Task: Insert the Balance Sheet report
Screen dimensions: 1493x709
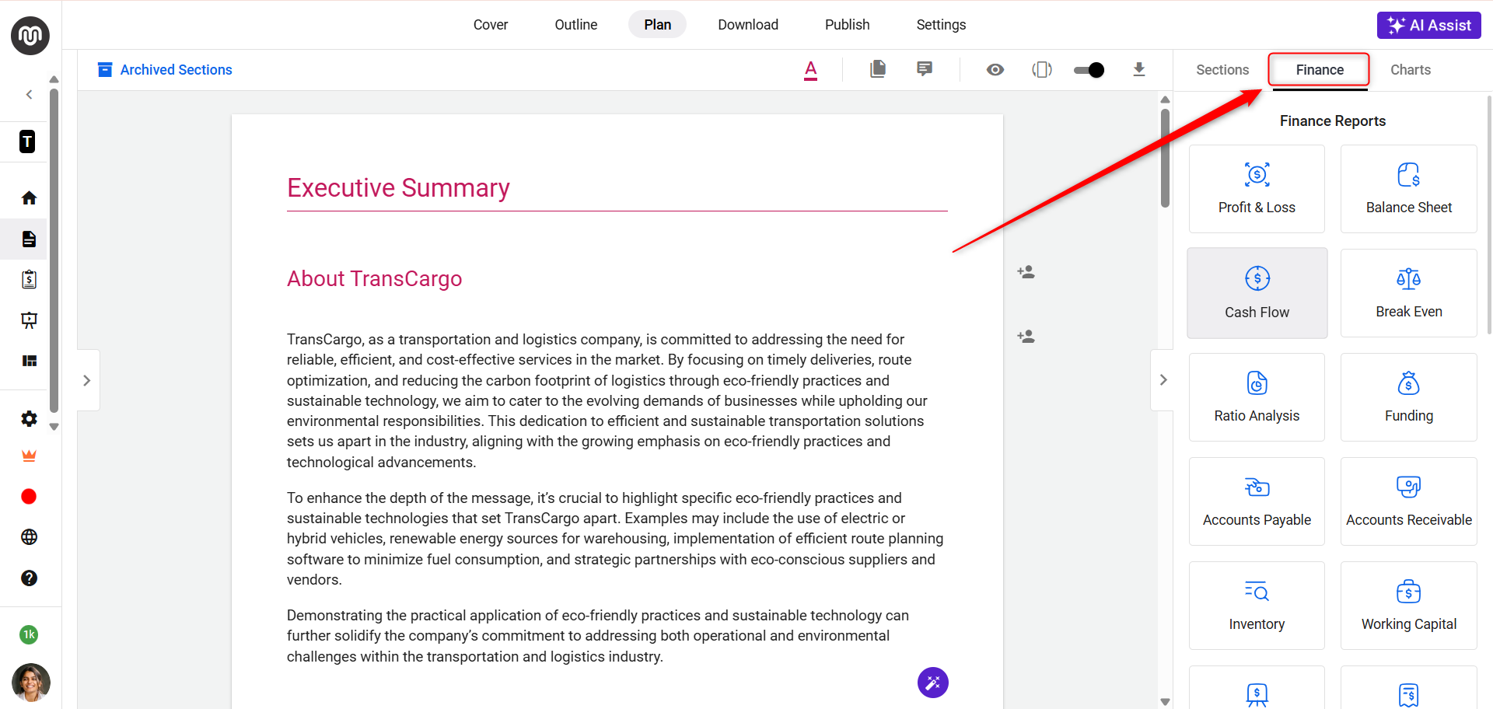Action: (1409, 189)
